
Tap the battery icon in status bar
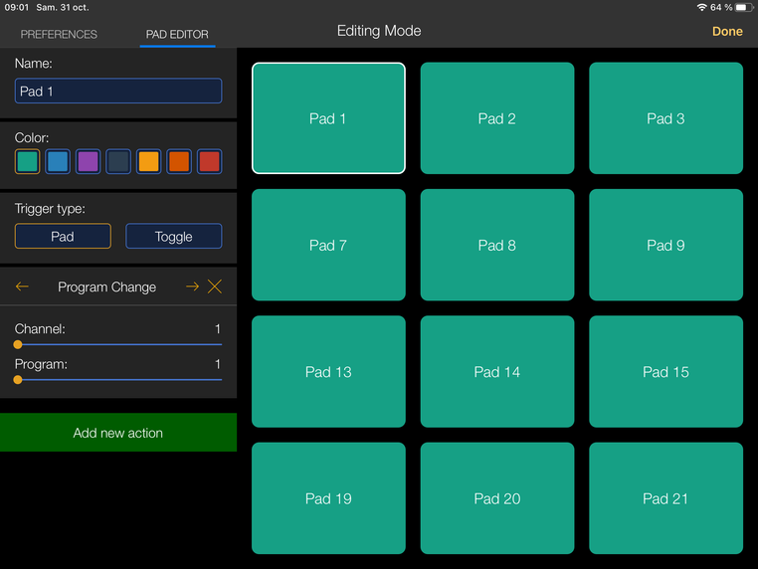point(744,7)
